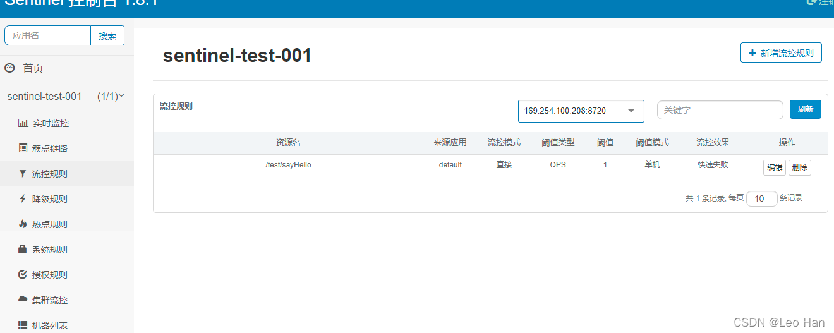Click the bar chart icon for 实时监控
Screen dimensions: 834x333
pos(23,123)
